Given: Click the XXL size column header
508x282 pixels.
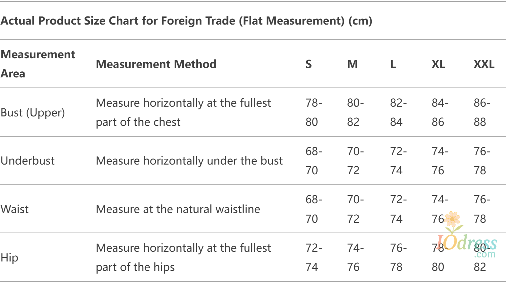Looking at the screenshot, I should click(484, 64).
